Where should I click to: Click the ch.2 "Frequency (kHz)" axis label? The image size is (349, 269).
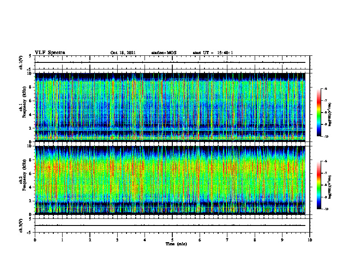24,174
